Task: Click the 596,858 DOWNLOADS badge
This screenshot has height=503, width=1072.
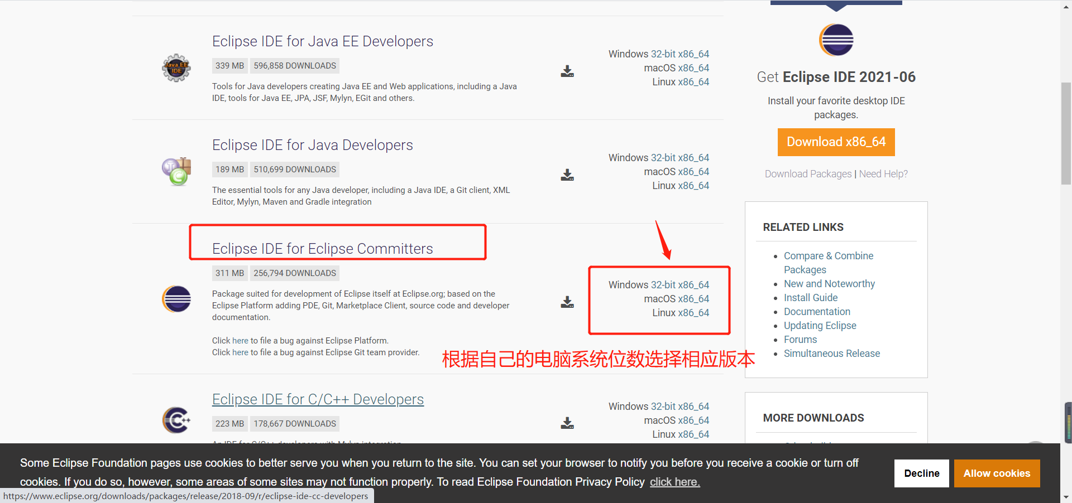Action: (295, 66)
